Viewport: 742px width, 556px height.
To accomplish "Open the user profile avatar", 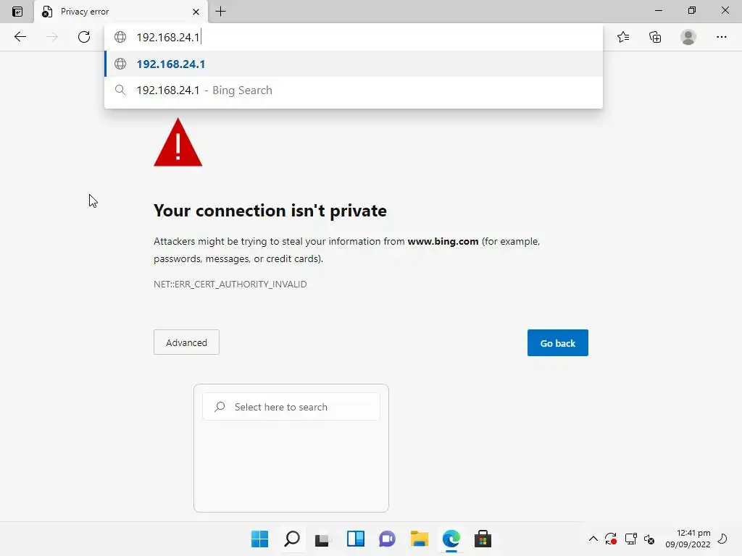I will 688,37.
